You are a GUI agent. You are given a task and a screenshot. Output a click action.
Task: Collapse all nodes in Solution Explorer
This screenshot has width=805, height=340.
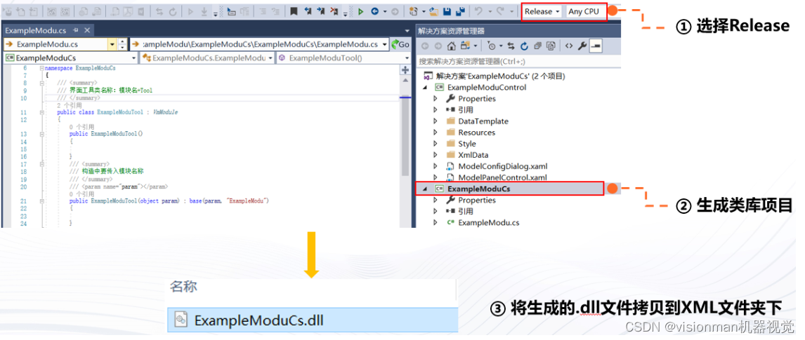click(537, 46)
